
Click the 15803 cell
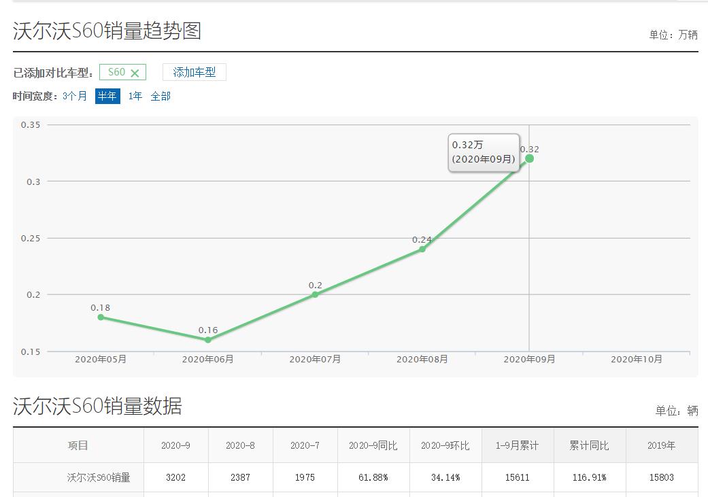662,477
